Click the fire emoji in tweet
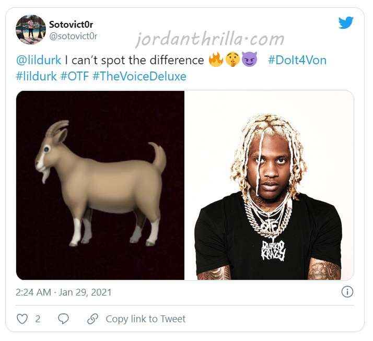Viewport: 373px width, 341px height. tap(216, 60)
